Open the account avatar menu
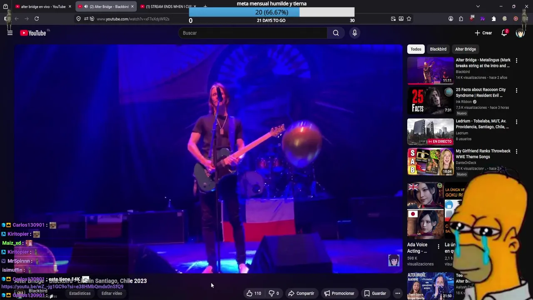The width and height of the screenshot is (533, 300). [520, 33]
